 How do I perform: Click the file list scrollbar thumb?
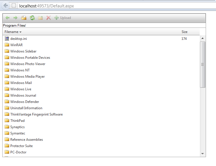[203, 65]
